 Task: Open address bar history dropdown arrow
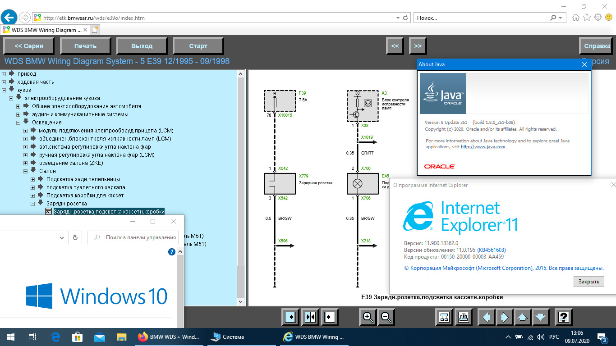coord(398,18)
